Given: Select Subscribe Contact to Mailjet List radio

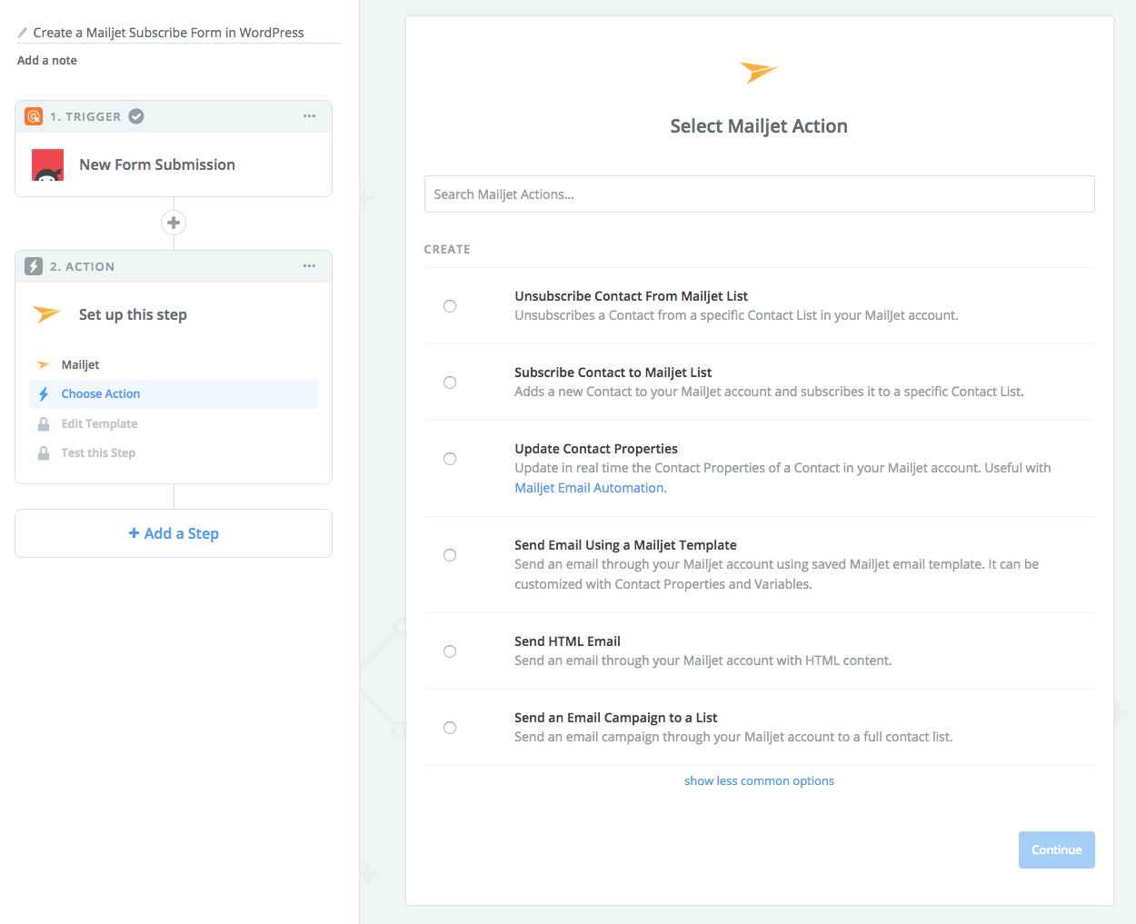Looking at the screenshot, I should pos(450,383).
